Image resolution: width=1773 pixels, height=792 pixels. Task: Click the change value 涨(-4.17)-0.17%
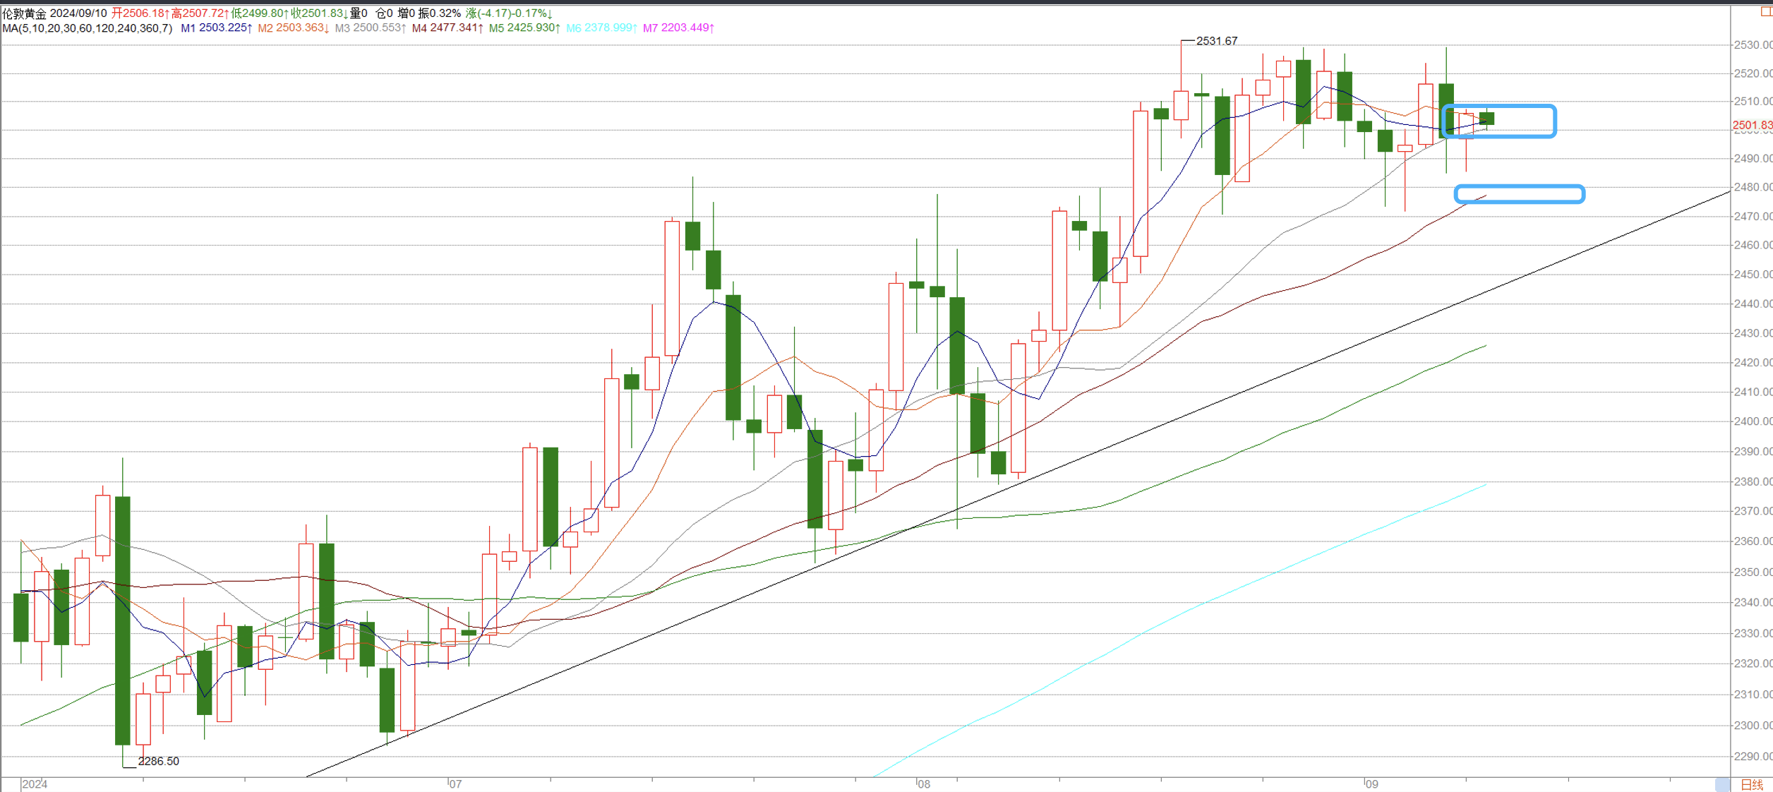509,13
